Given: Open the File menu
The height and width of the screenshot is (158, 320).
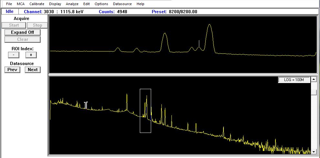Looking at the screenshot, I should 9,4.
